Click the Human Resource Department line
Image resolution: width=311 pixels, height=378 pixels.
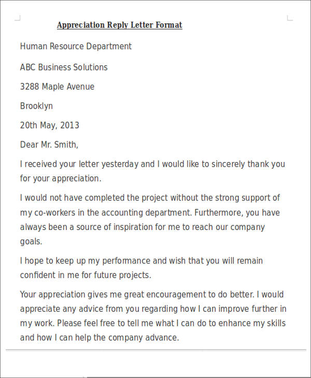click(76, 46)
